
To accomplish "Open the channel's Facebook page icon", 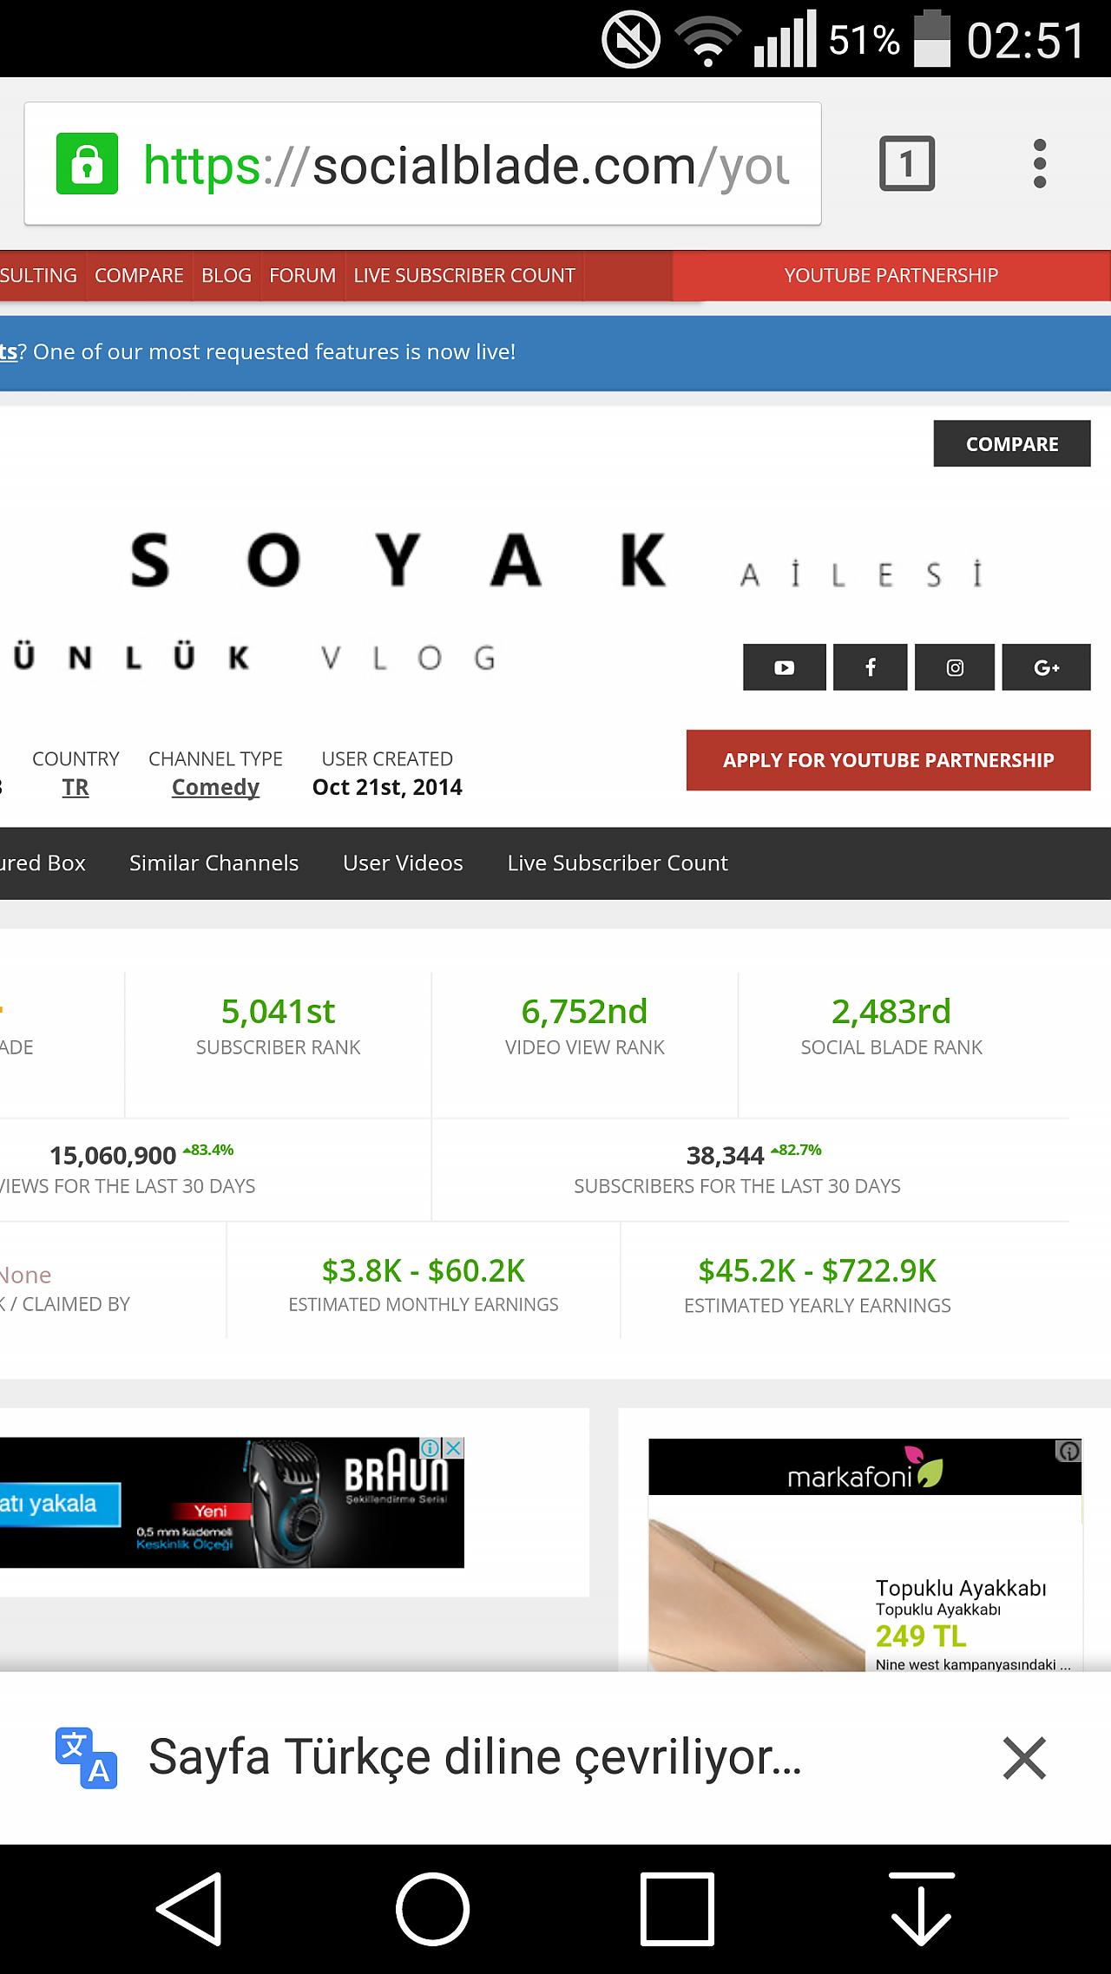I will 871,667.
